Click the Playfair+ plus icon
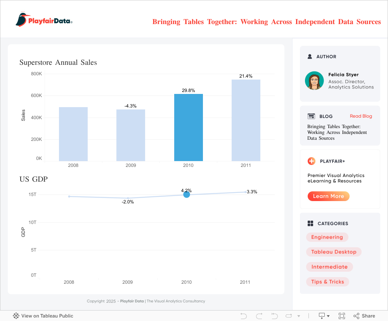Image resolution: width=388 pixels, height=321 pixels. [x=311, y=161]
